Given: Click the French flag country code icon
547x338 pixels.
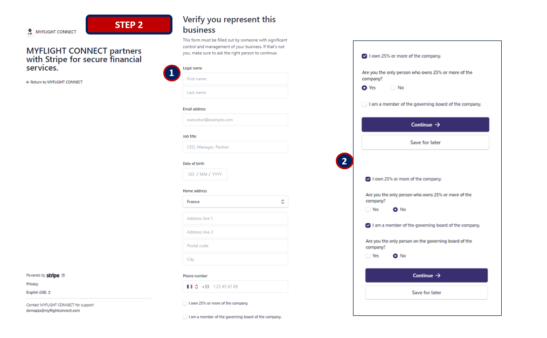Looking at the screenshot, I should coord(189,286).
